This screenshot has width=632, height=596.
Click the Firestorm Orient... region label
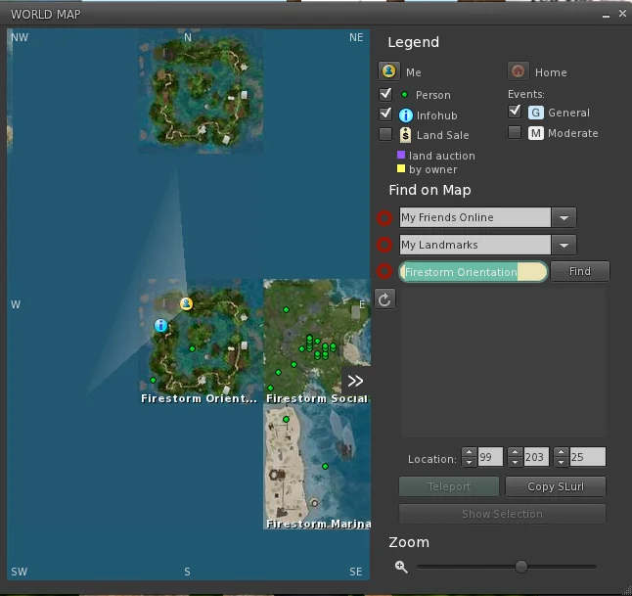(x=199, y=398)
